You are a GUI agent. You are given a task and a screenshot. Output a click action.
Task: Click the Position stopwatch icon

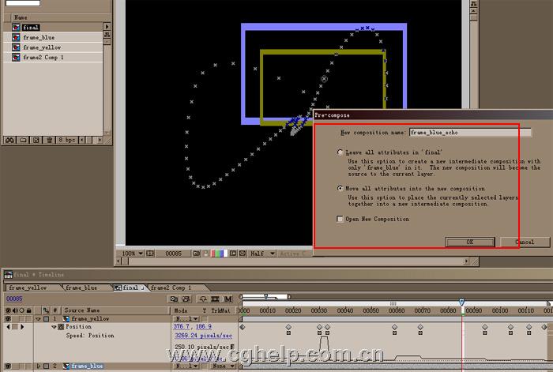point(61,327)
